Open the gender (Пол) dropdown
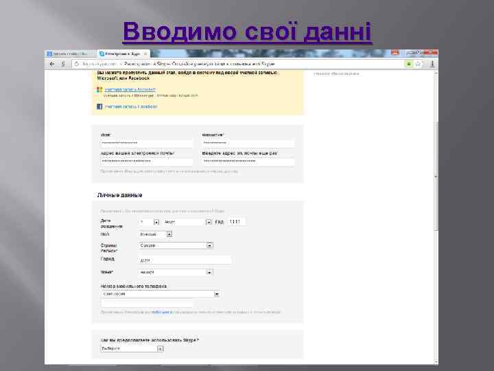Screen dimensions: 494x371 coord(156,234)
